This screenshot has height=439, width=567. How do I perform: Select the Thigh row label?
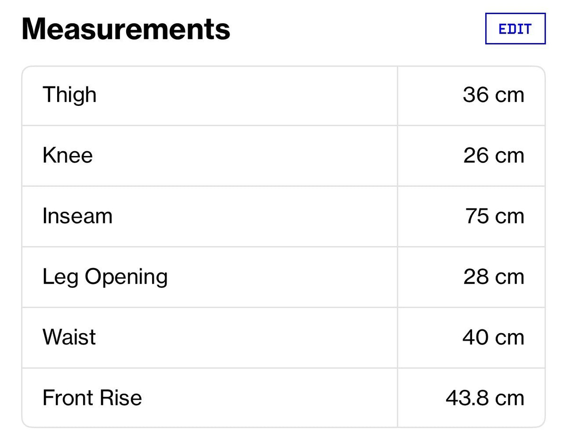[69, 95]
